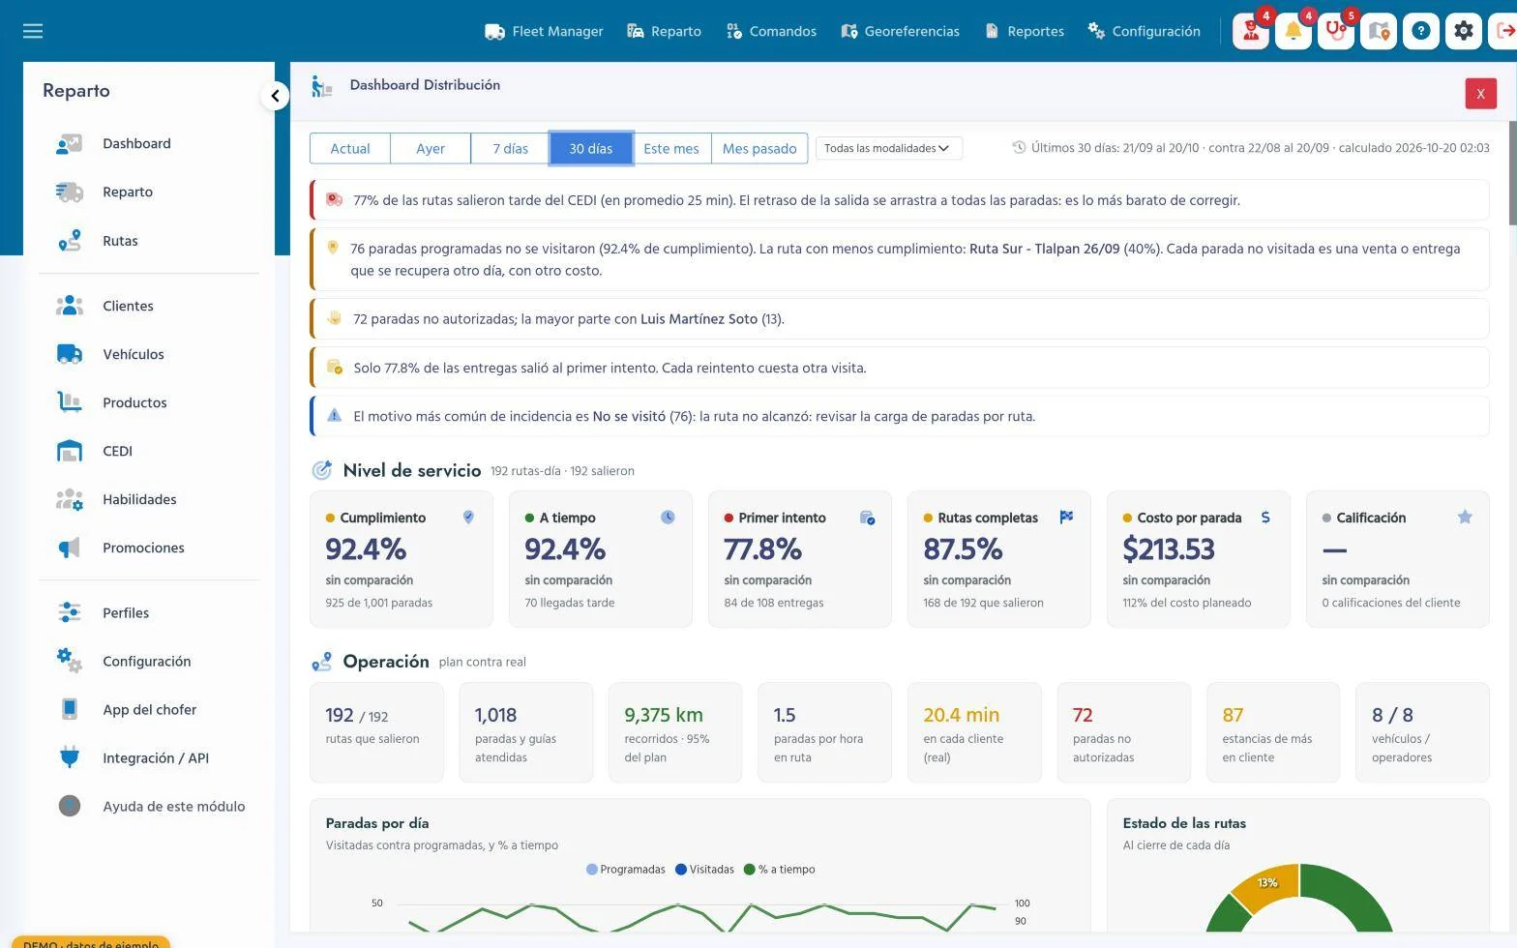The height and width of the screenshot is (948, 1517).
Task: Toggle Programadas series in chart legend
Action: (626, 870)
